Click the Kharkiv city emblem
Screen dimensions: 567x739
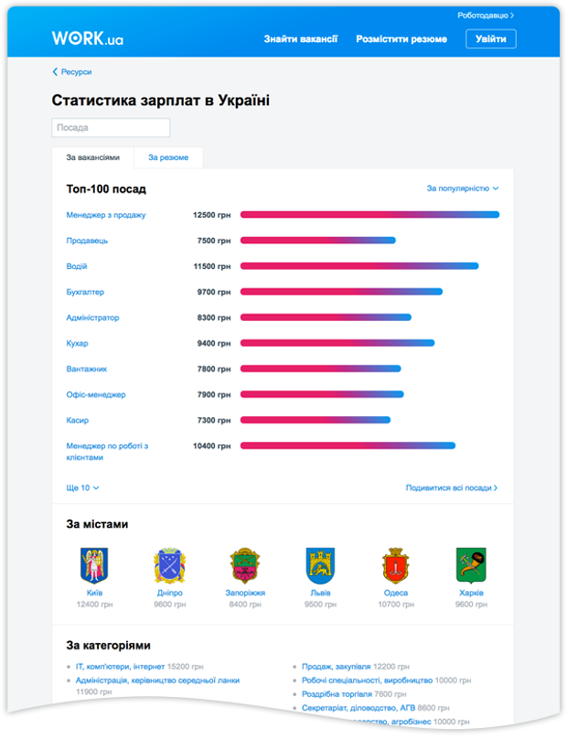(x=471, y=566)
